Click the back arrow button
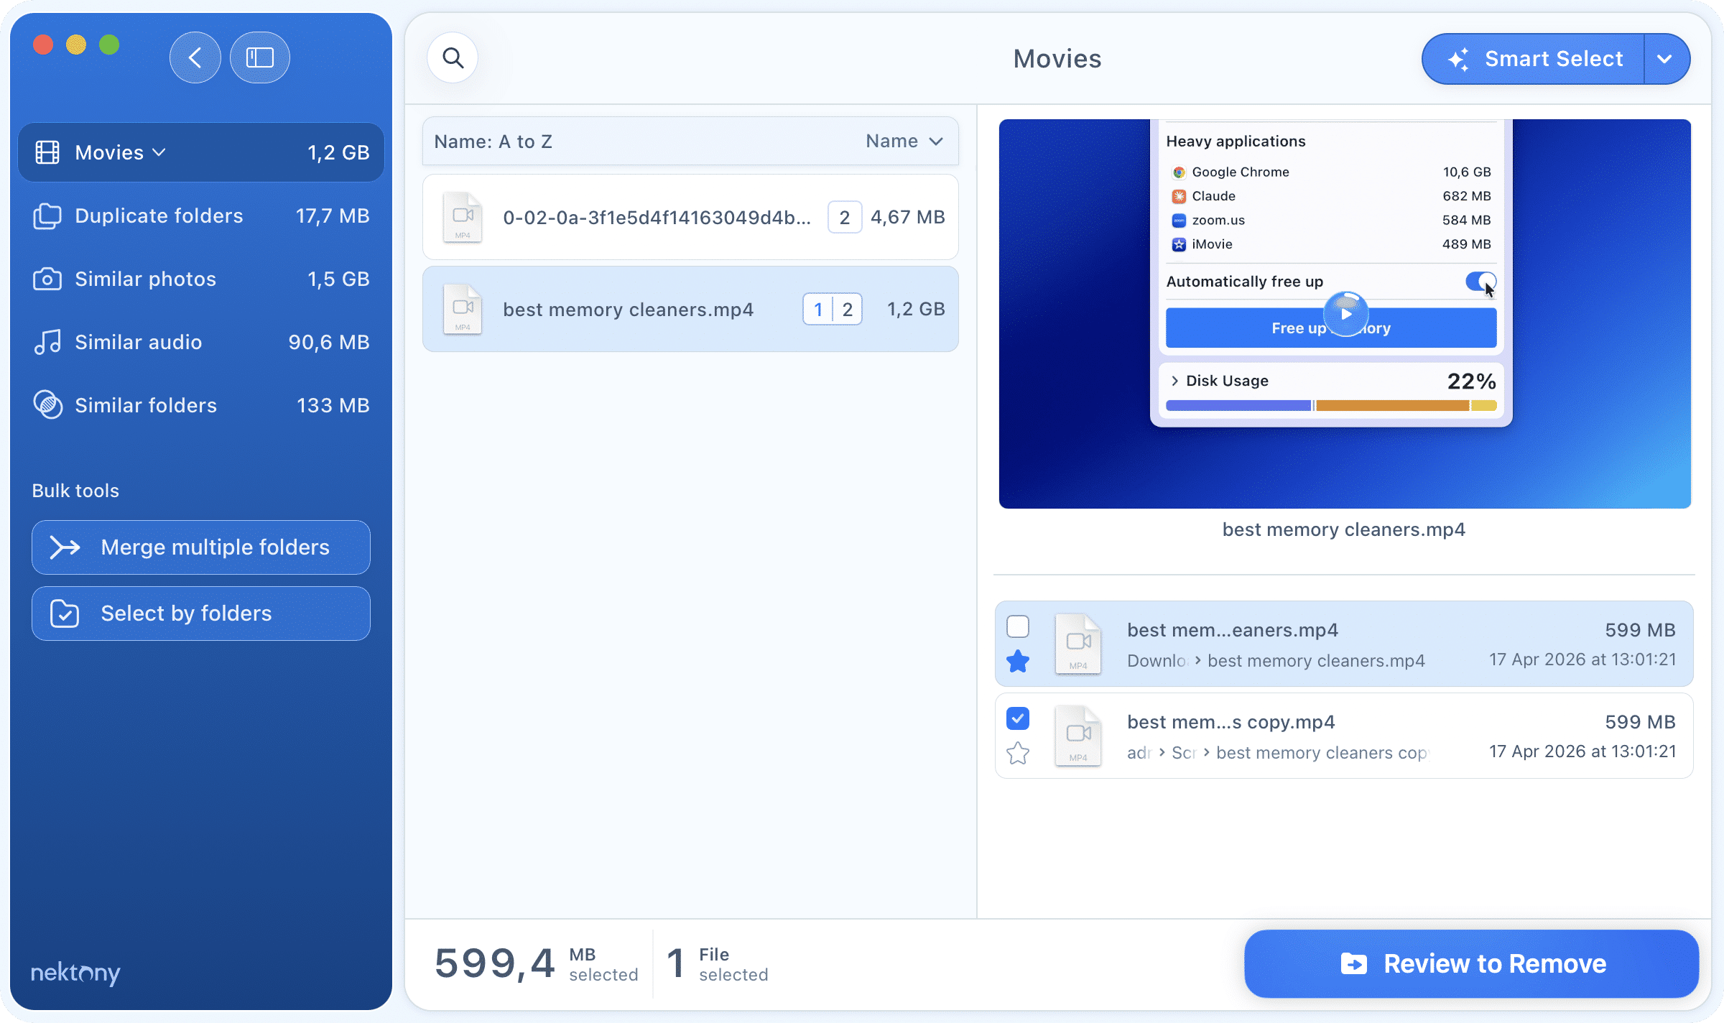This screenshot has height=1023, width=1724. (195, 57)
